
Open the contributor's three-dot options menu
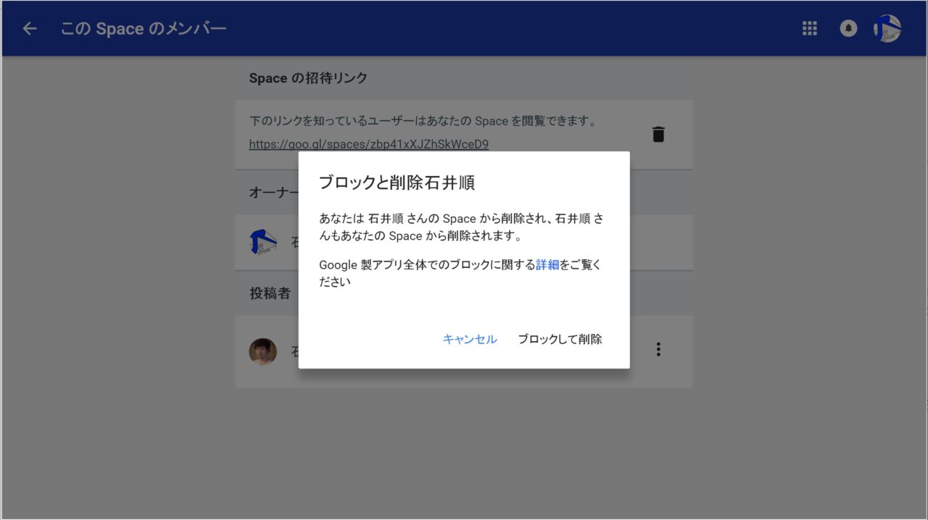(658, 350)
